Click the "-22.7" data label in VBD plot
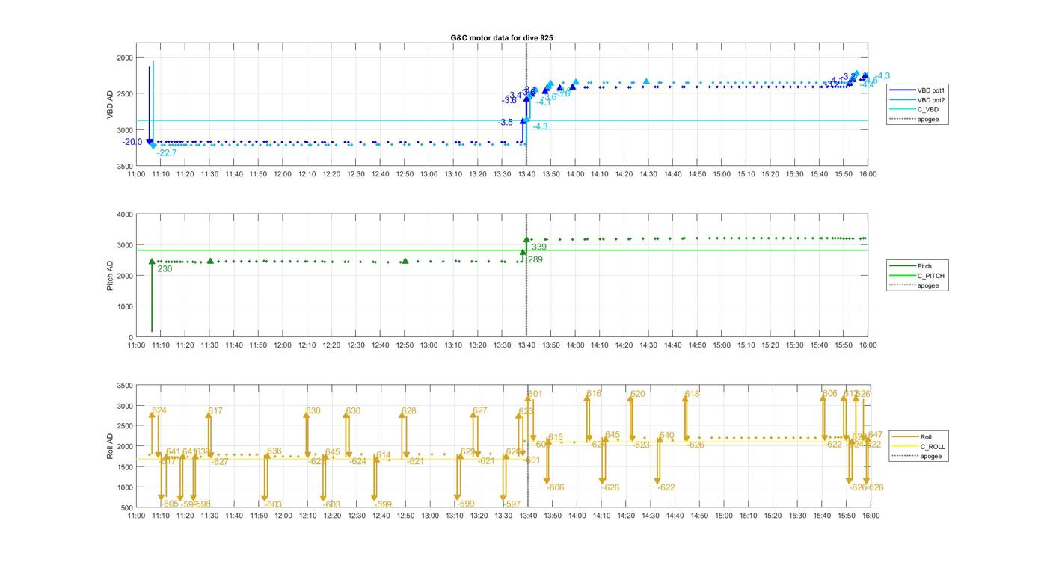The height and width of the screenshot is (571, 1047). pyautogui.click(x=167, y=153)
